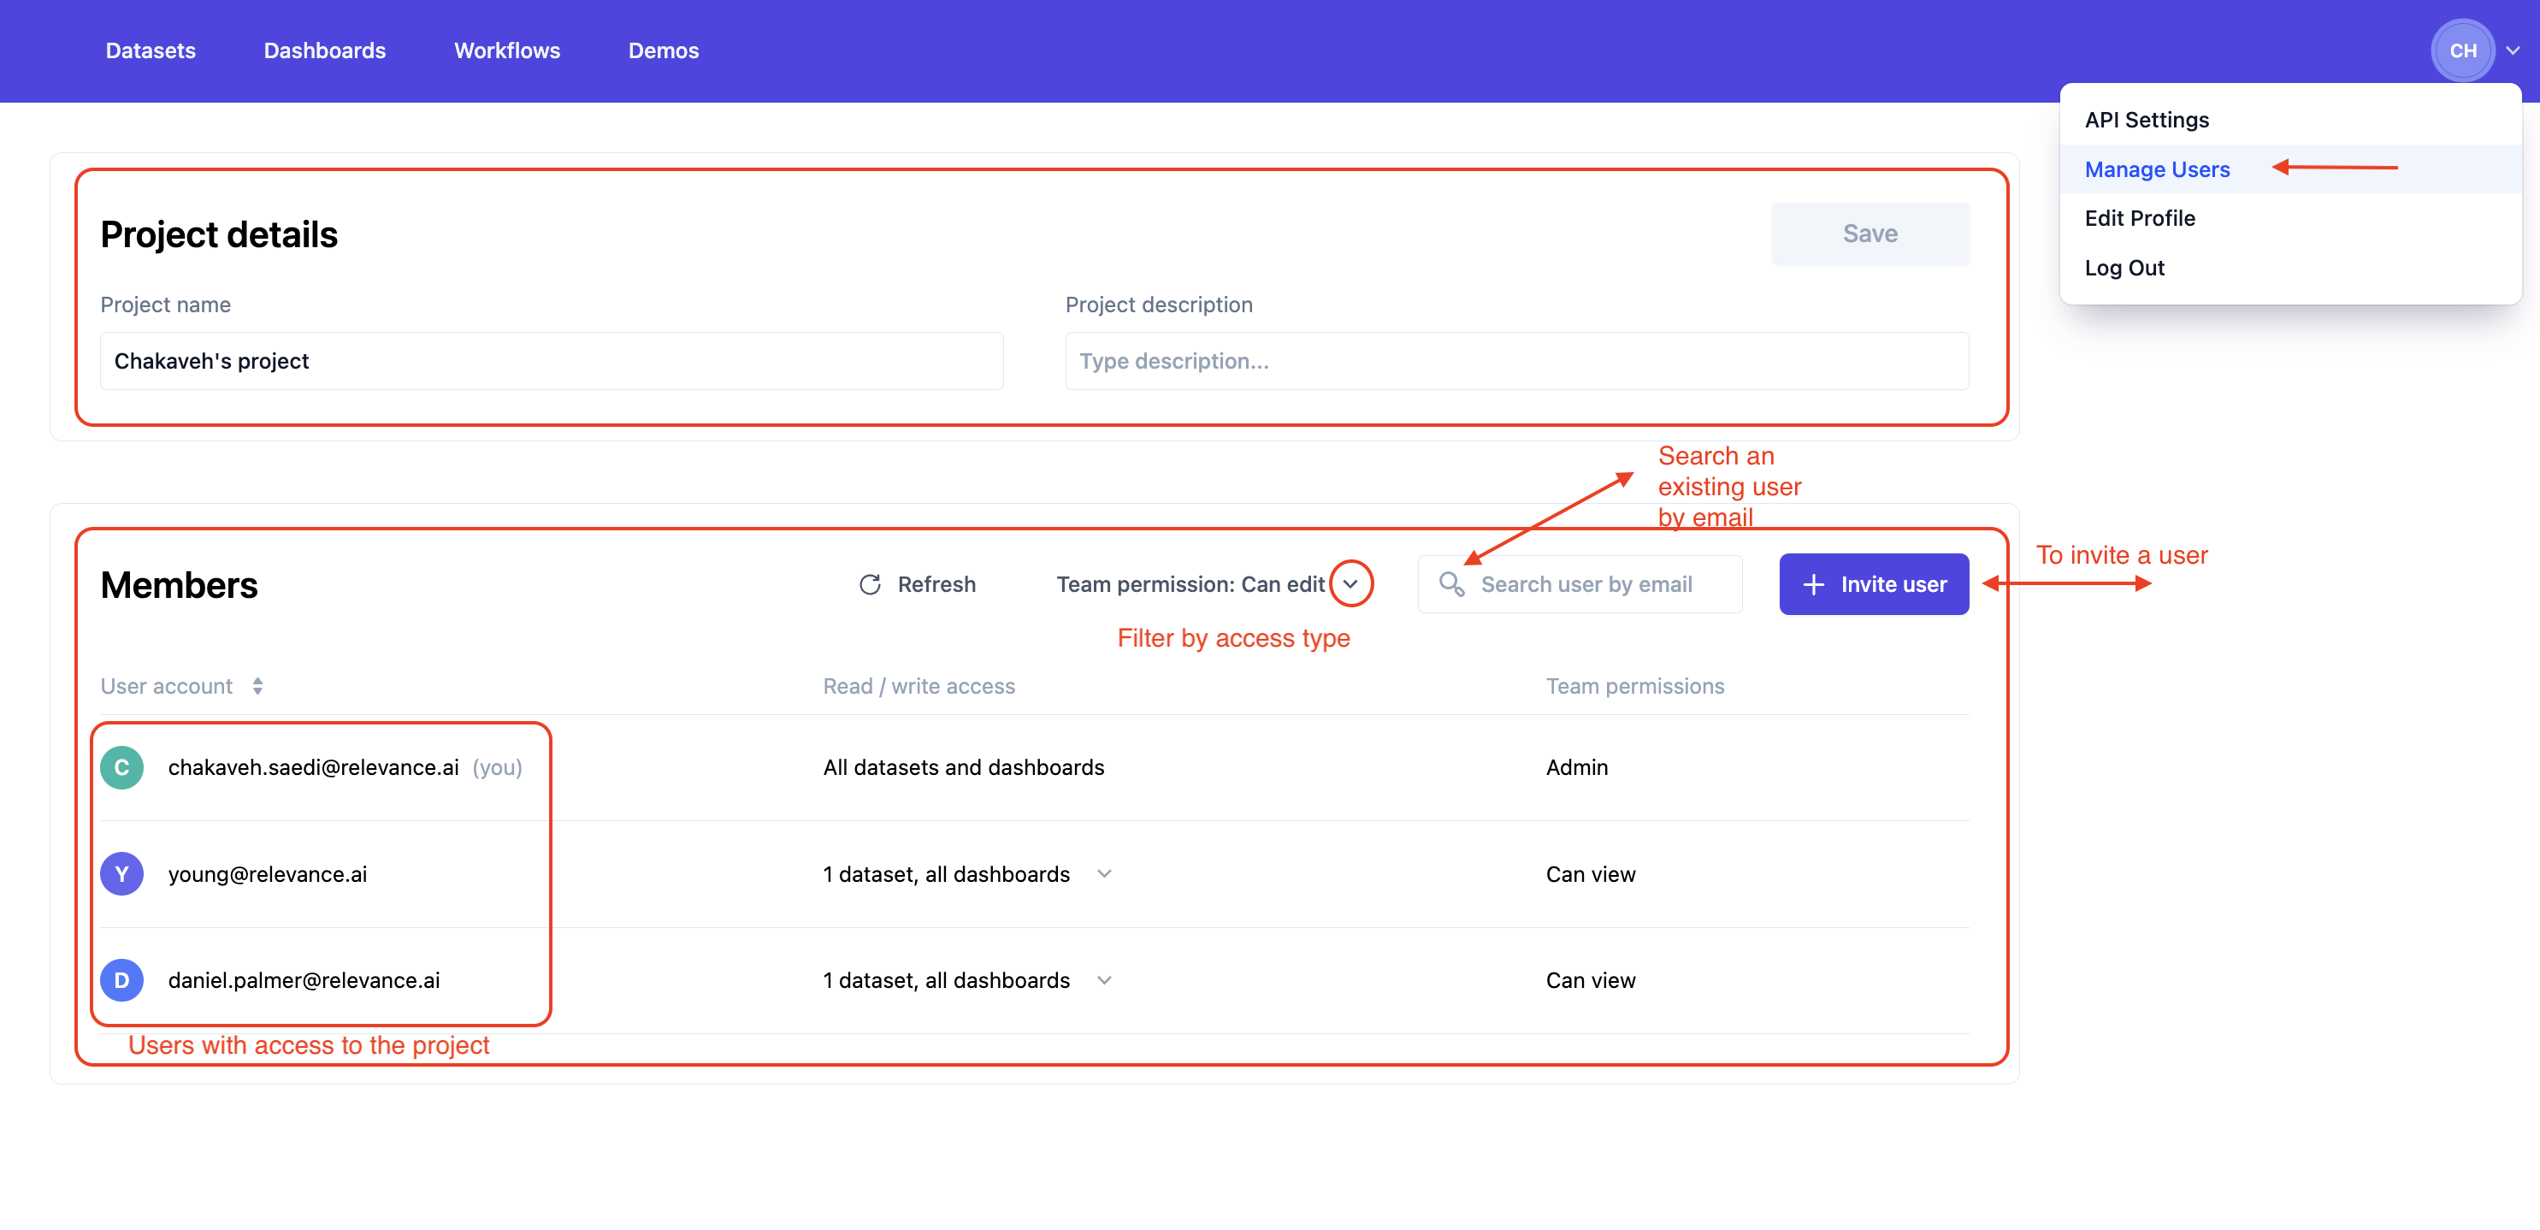Choose Log Out in account menu

pyautogui.click(x=2124, y=269)
